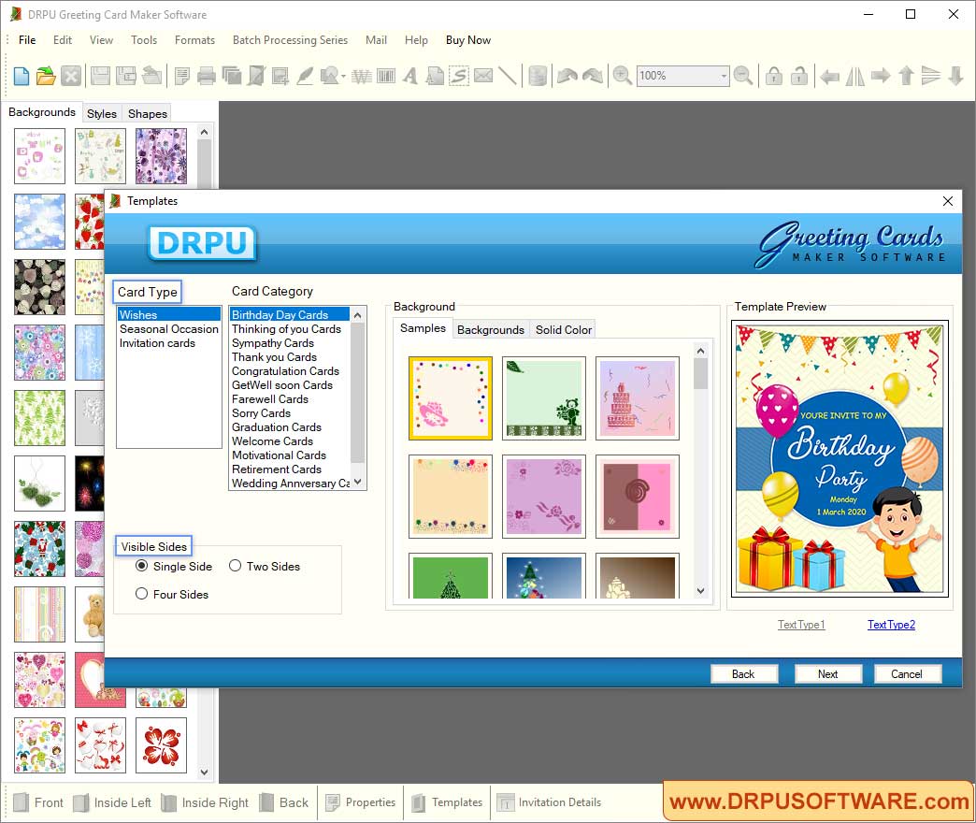Close the Templates dialog
Viewport: 976px width, 823px height.
tap(947, 201)
